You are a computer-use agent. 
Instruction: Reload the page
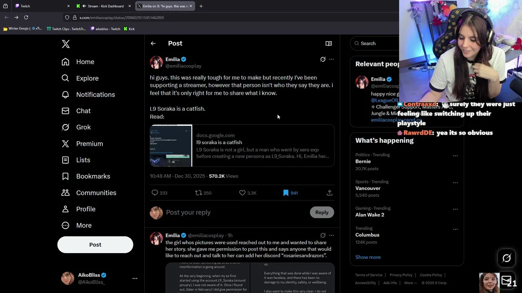click(26, 17)
